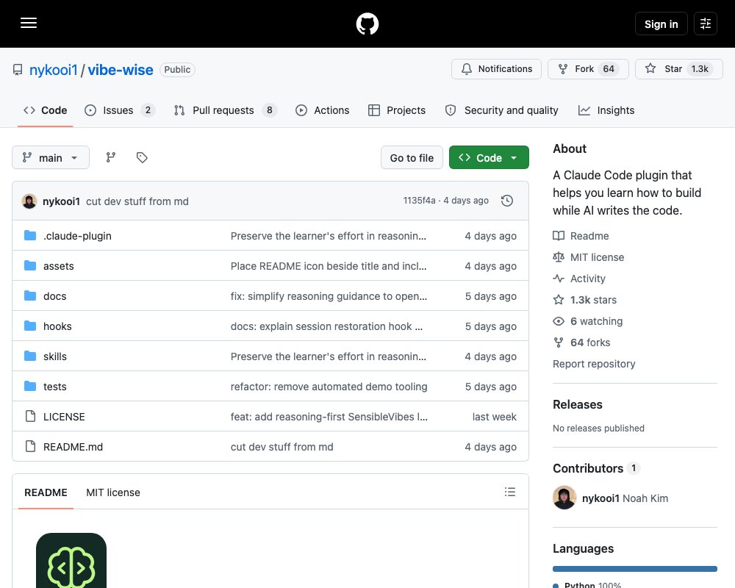
Task: Switch to the Pull requests tab
Action: click(225, 110)
